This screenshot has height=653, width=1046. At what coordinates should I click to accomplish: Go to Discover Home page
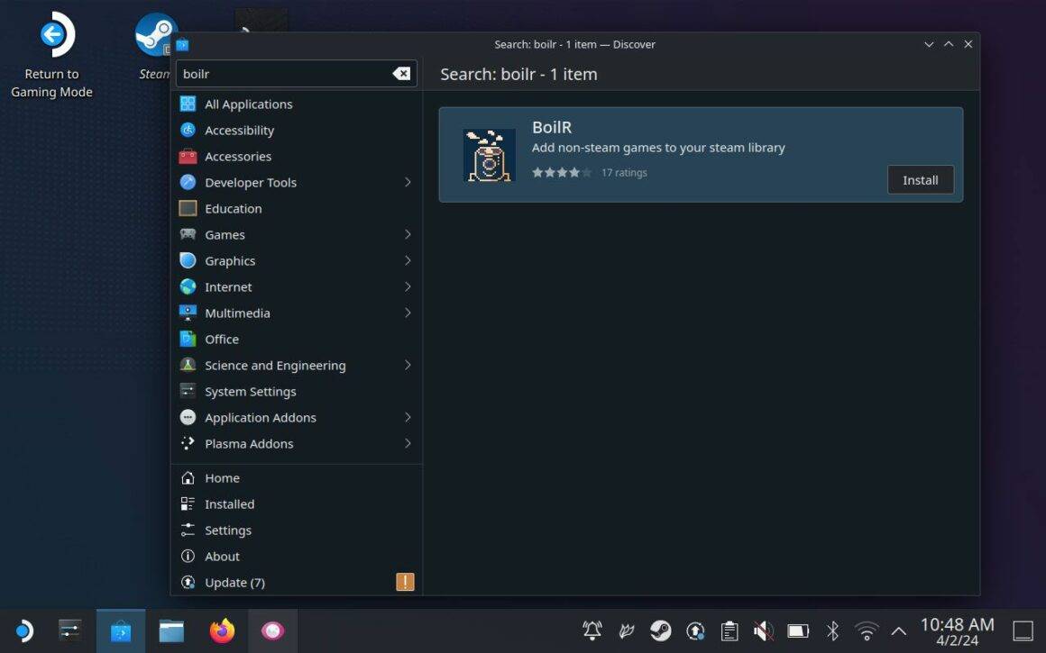point(296,477)
